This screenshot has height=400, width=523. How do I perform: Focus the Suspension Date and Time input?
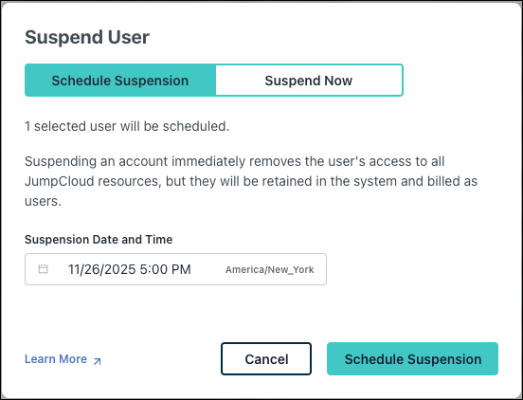point(176,269)
